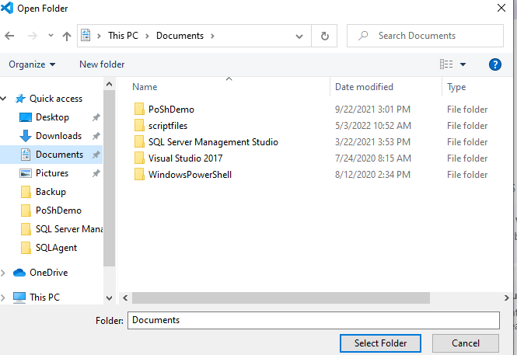Open the Help question mark icon

[494, 64]
